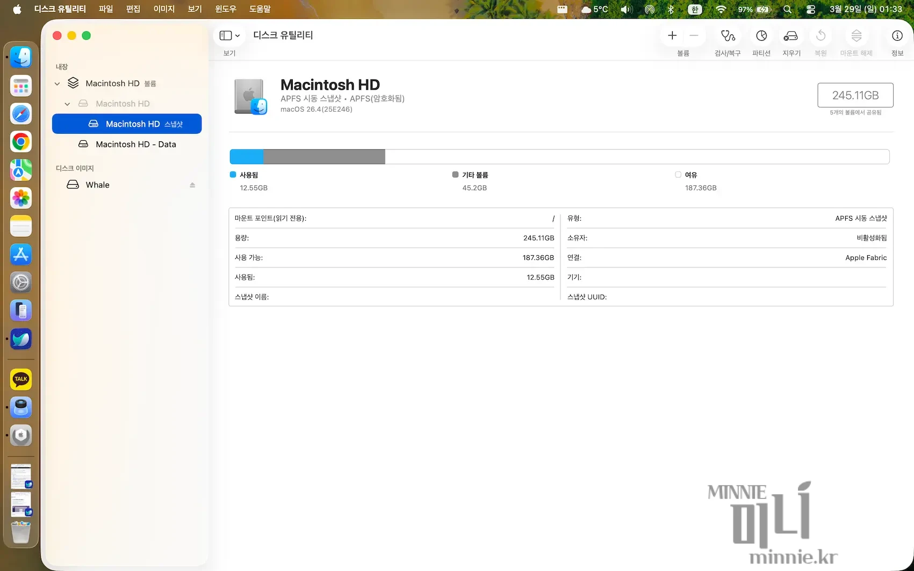This screenshot has height=571, width=914.
Task: Click the Wi-Fi status icon
Action: pyautogui.click(x=721, y=9)
